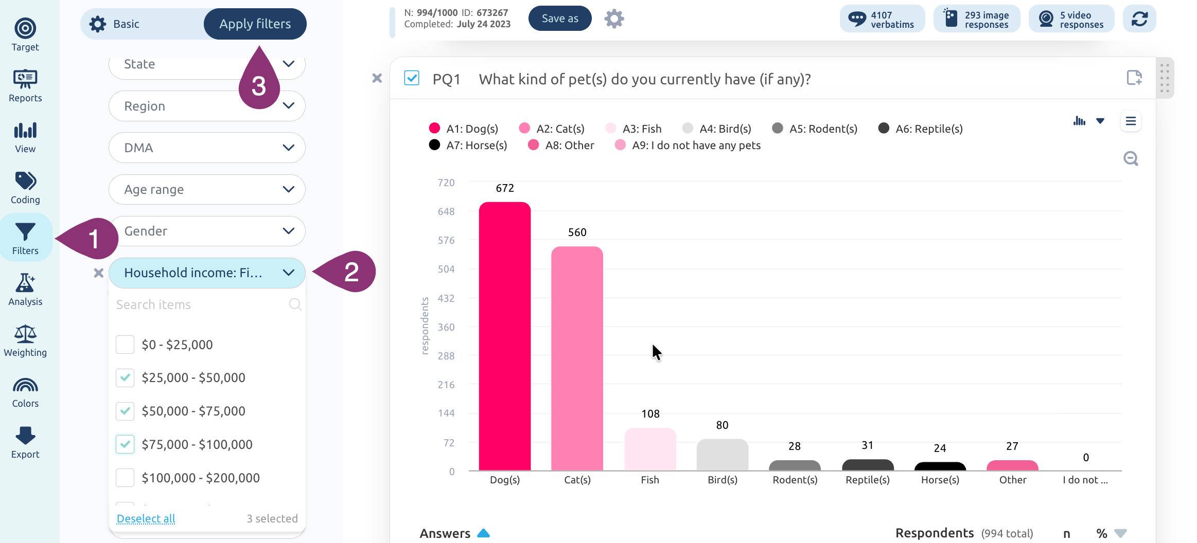
Task: Open the Reports section
Action: 25,86
